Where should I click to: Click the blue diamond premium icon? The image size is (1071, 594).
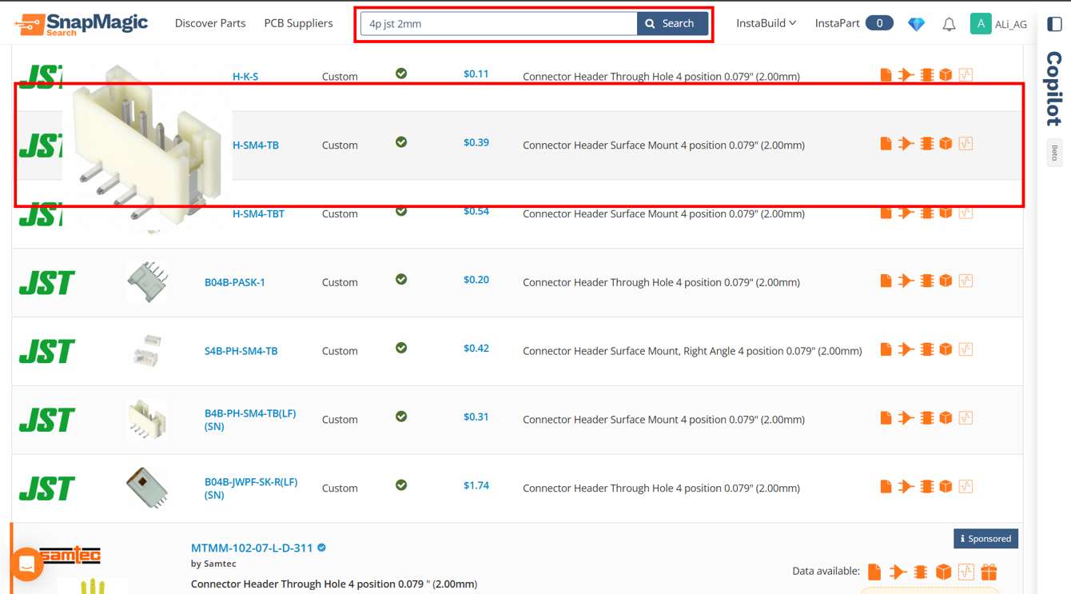[917, 24]
